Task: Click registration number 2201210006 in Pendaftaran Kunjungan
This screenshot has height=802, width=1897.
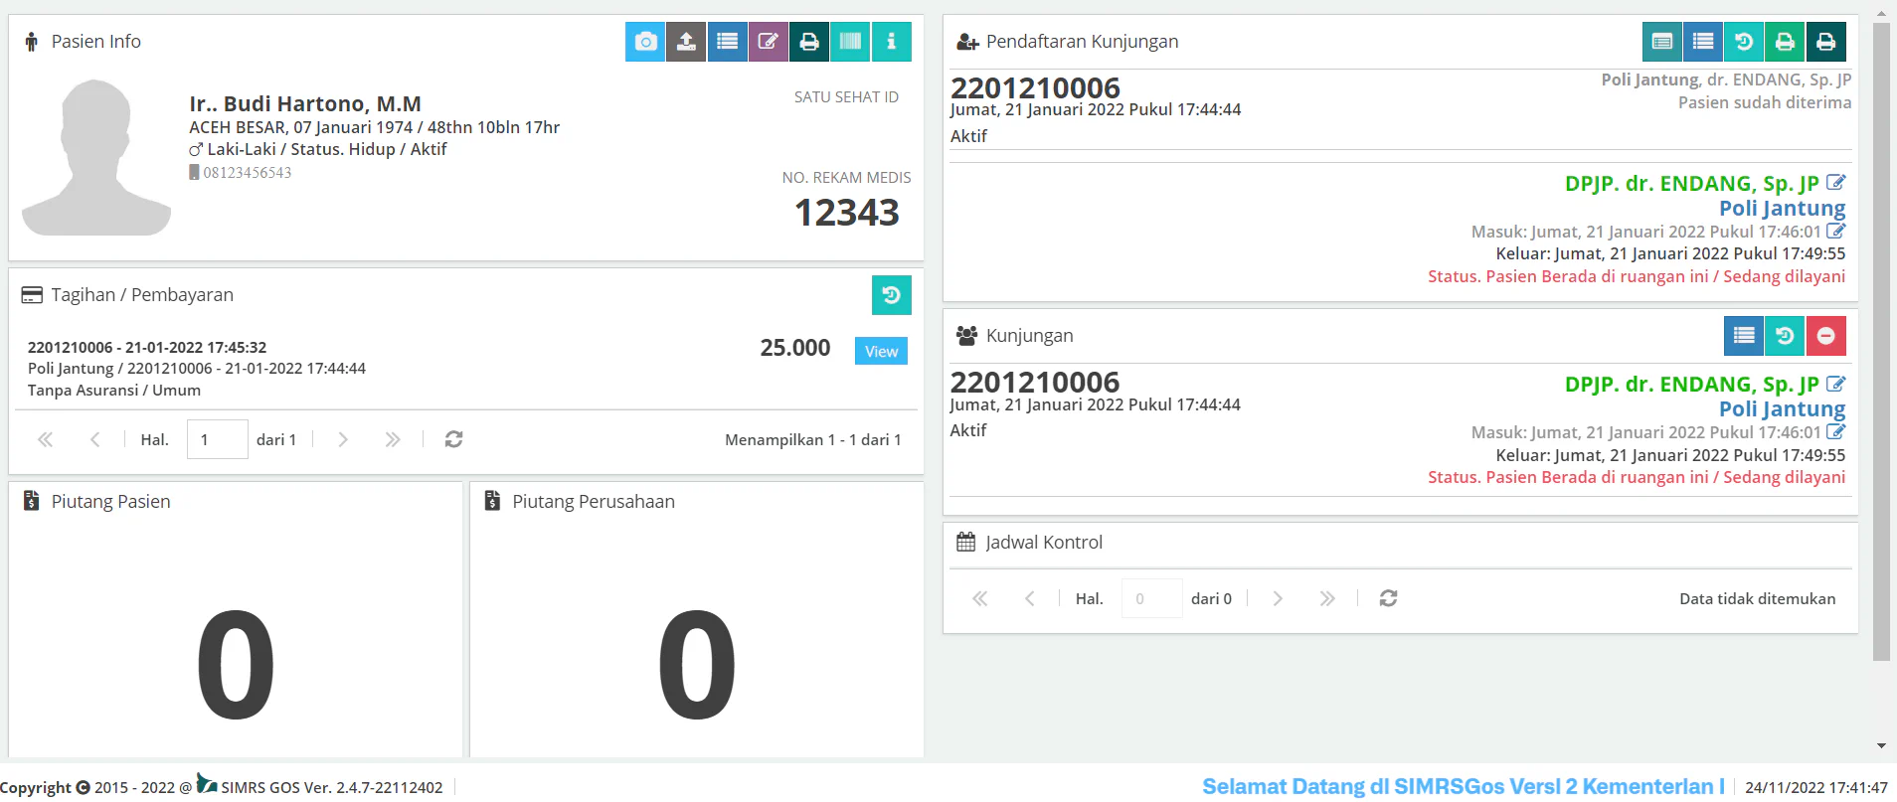Action: tap(1035, 87)
